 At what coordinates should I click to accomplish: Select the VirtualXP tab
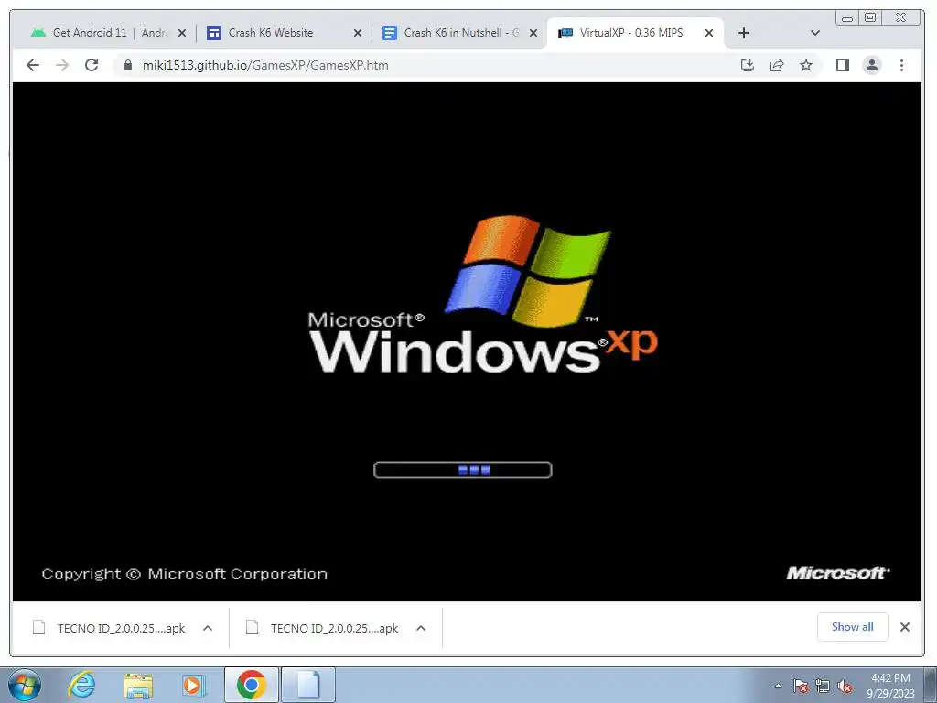point(635,33)
